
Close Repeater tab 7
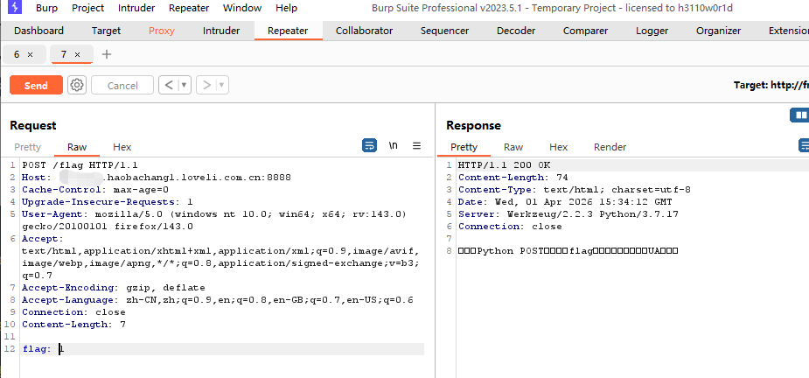click(77, 54)
